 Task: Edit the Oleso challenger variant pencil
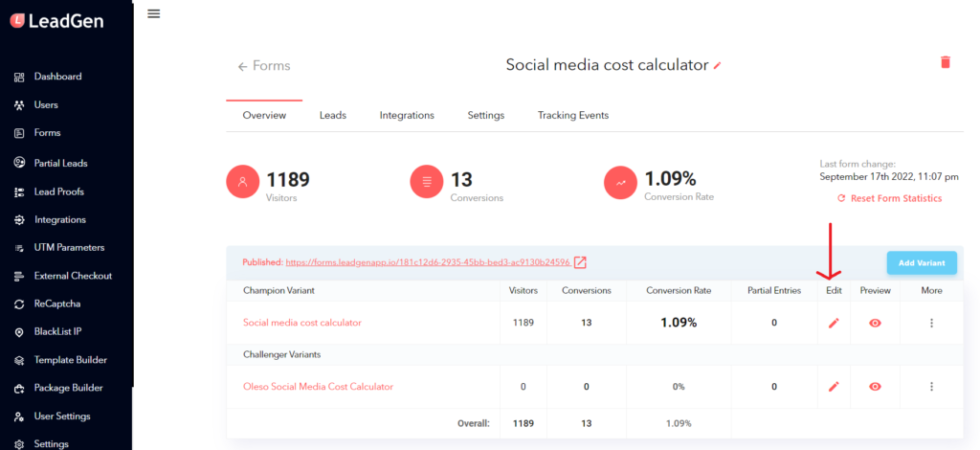[x=834, y=386]
